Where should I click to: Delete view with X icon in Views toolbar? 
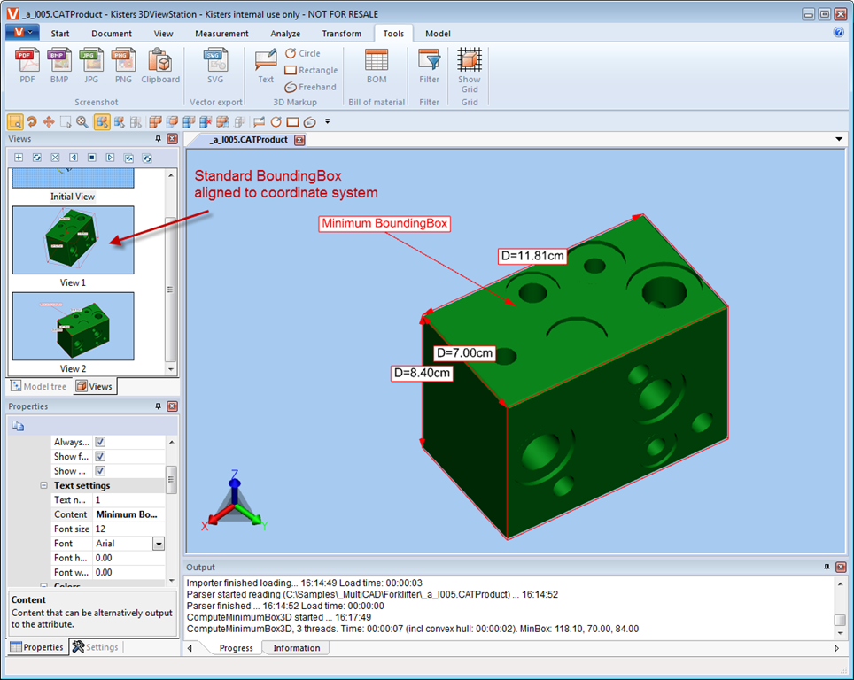click(55, 158)
